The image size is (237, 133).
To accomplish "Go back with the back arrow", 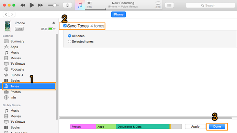I will tap(6, 14).
